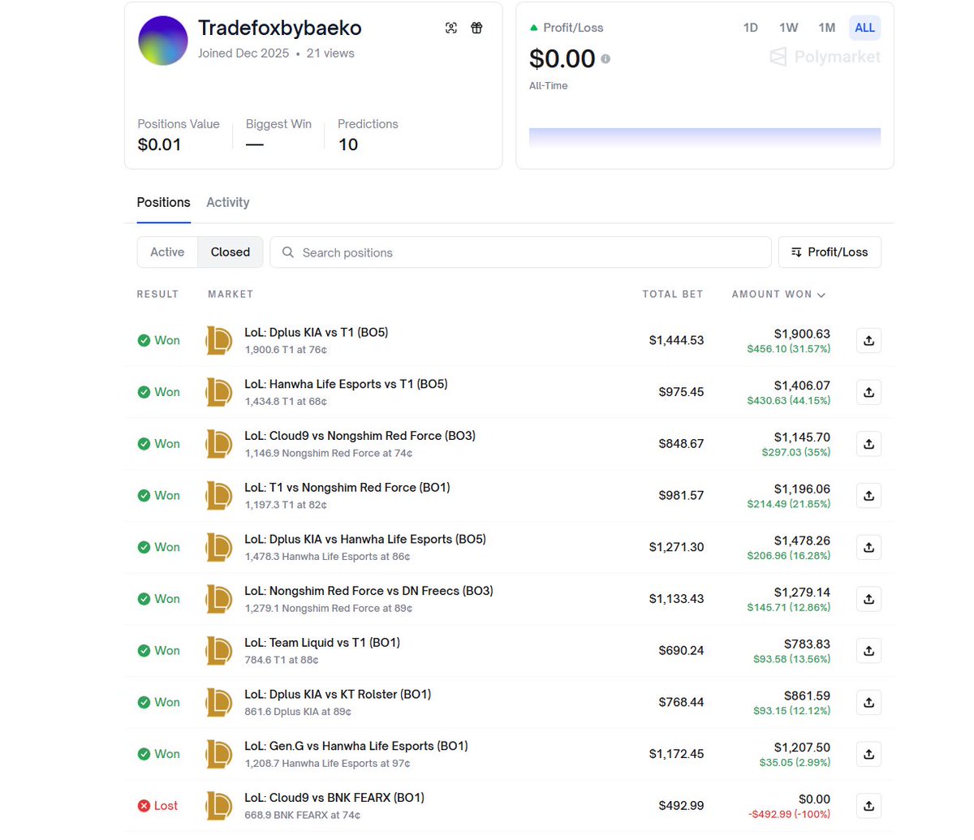Click the Positions Value $0.01
The image size is (974, 840).
pyautogui.click(x=159, y=144)
